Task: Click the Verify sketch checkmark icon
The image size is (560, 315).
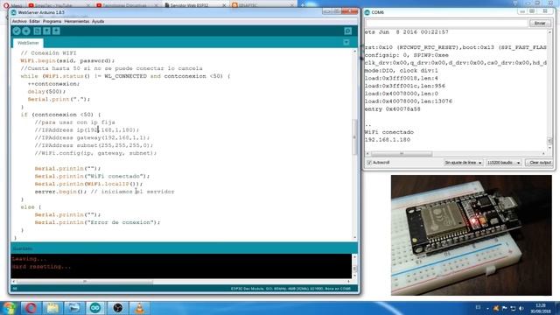Action: coord(17,31)
